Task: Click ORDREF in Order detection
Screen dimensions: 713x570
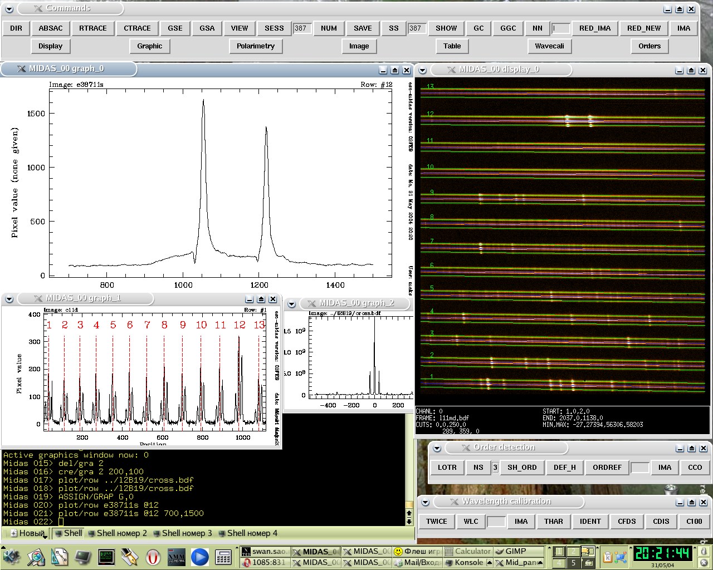Action: tap(607, 468)
